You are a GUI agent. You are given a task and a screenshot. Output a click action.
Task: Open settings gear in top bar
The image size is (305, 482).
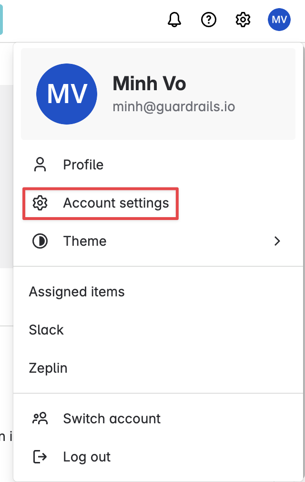243,20
